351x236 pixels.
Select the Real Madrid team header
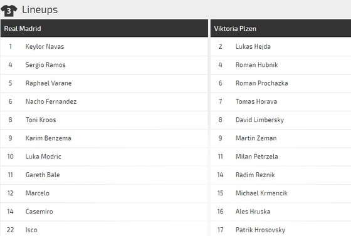[x=104, y=28]
